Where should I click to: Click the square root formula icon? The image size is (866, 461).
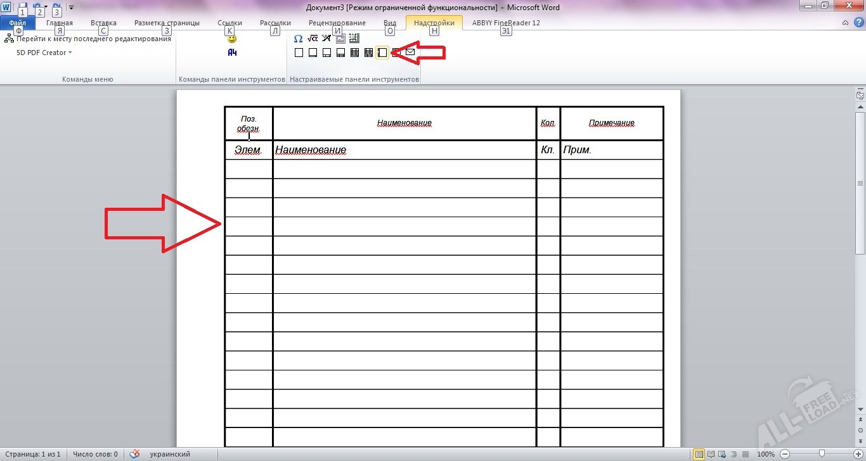[312, 39]
